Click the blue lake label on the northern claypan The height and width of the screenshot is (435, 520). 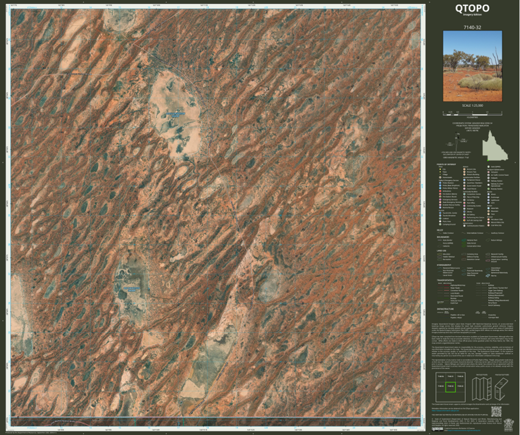click(175, 114)
